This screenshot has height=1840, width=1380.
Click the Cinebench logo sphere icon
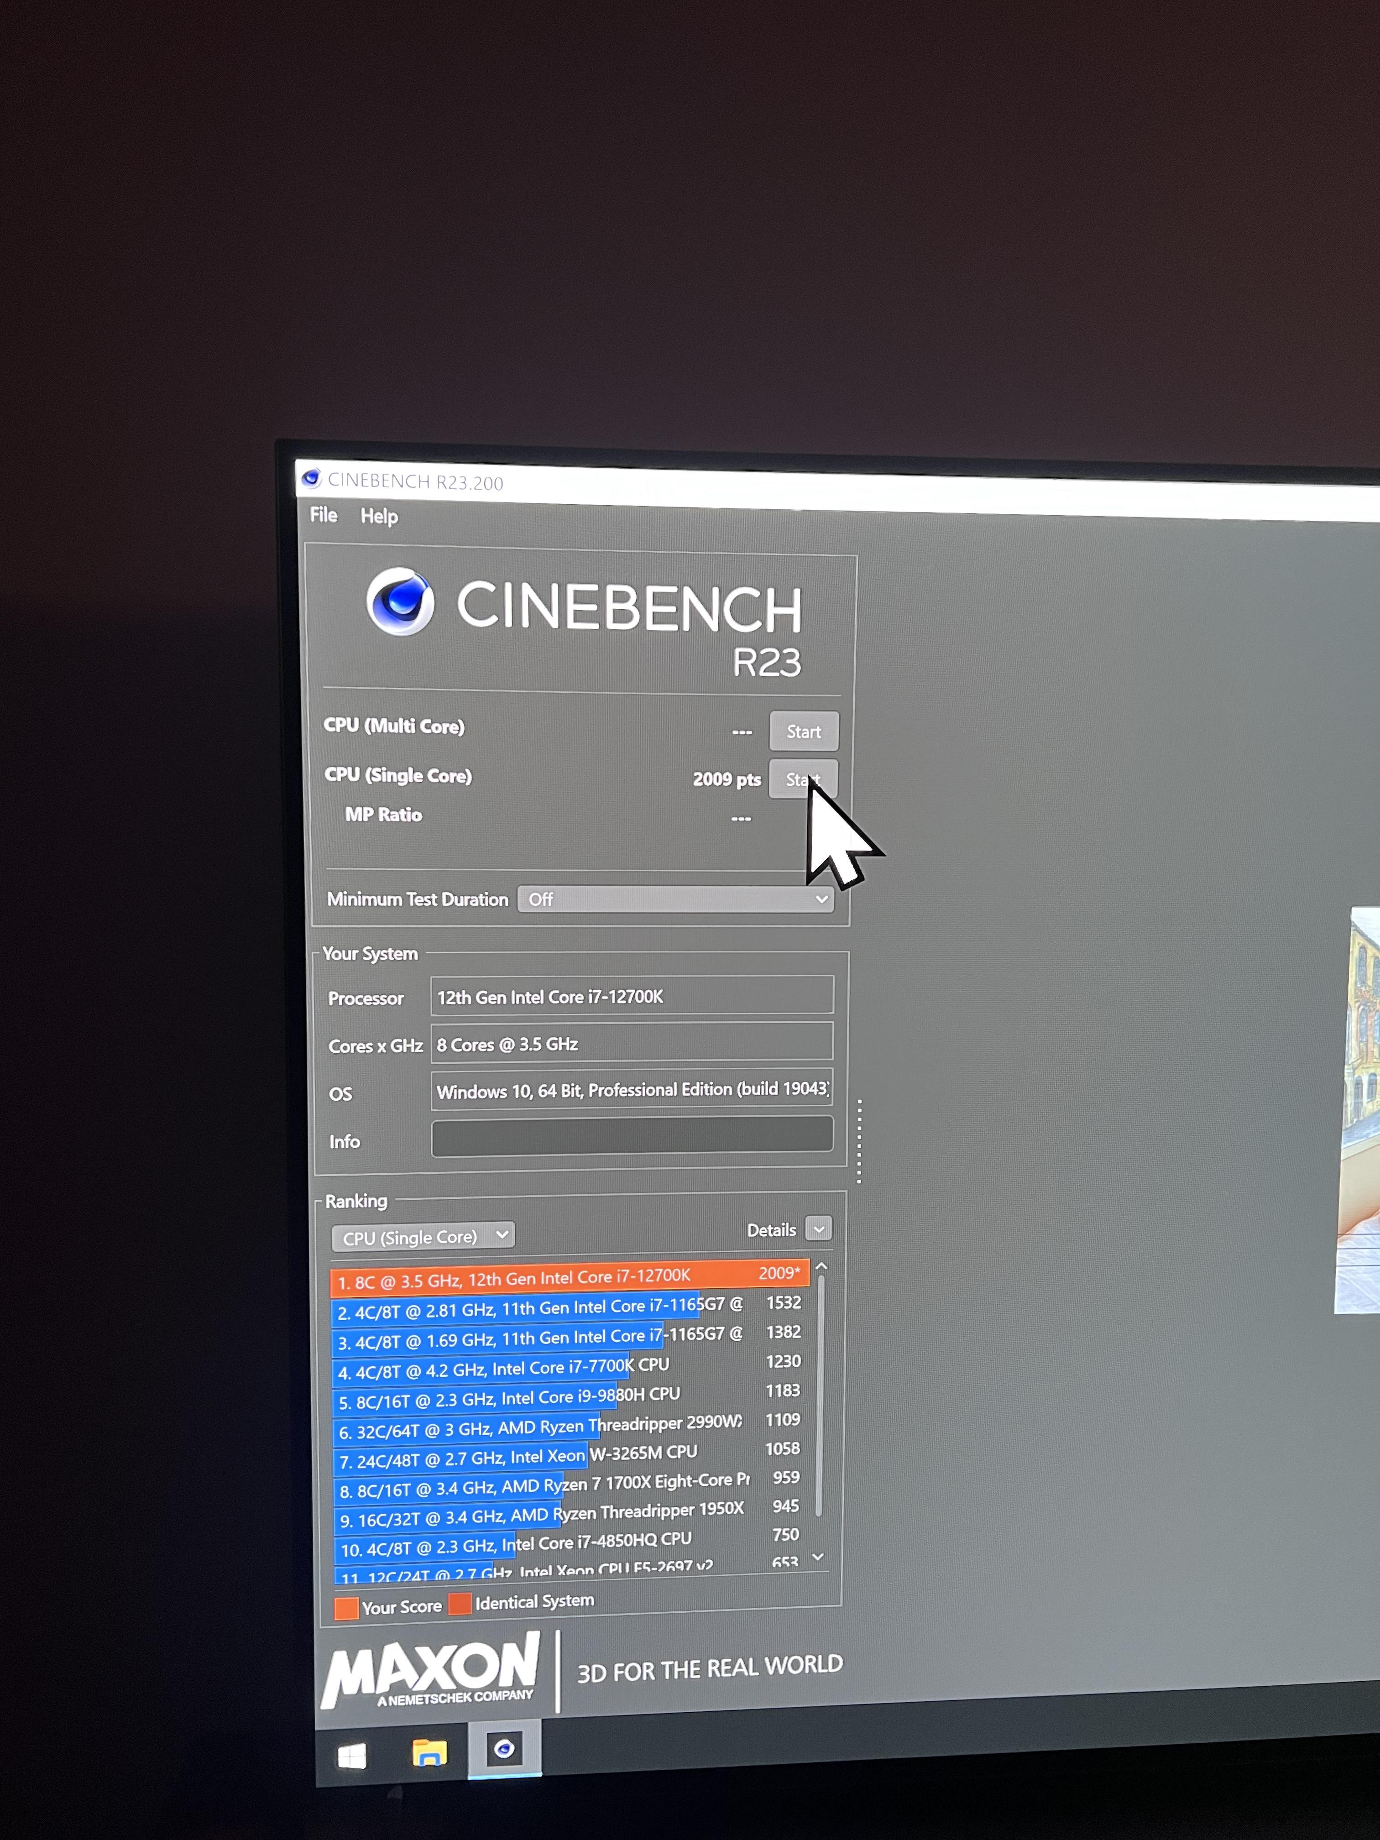pos(400,601)
